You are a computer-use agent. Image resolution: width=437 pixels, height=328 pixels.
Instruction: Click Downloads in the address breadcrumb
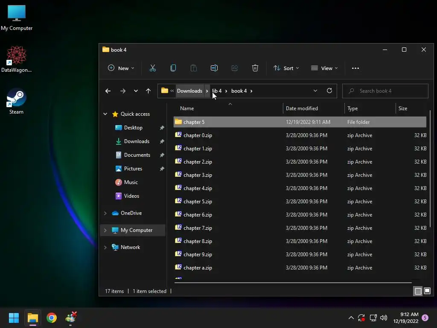[x=189, y=91]
